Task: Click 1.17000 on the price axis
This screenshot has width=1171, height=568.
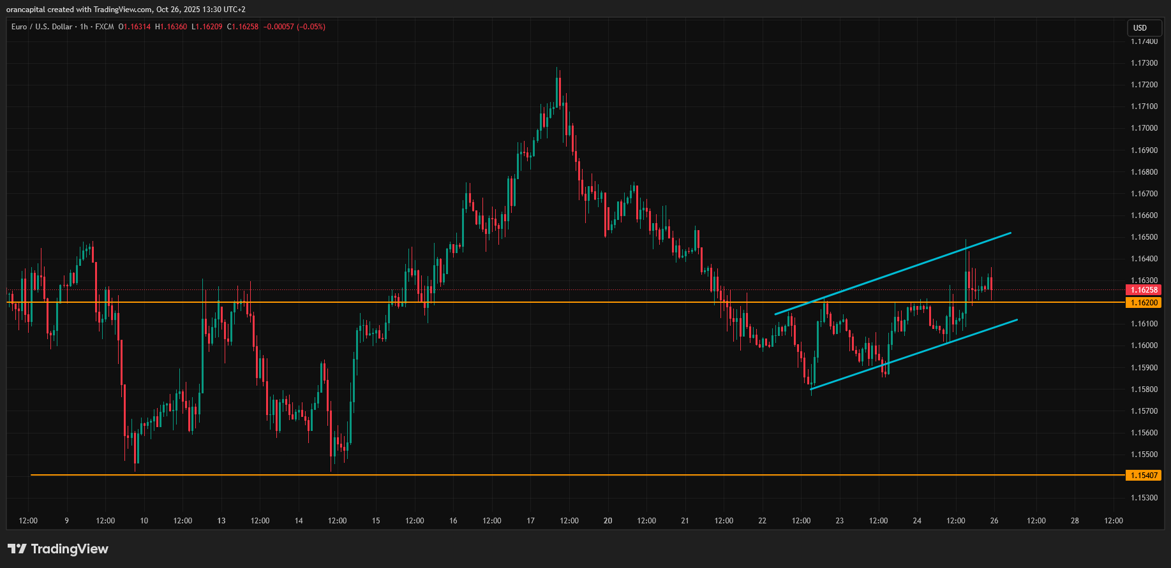Action: click(x=1144, y=128)
